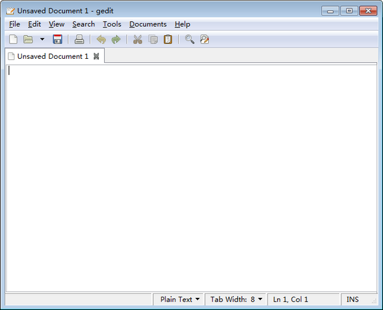Paste using the clipboard icon

[x=168, y=40]
